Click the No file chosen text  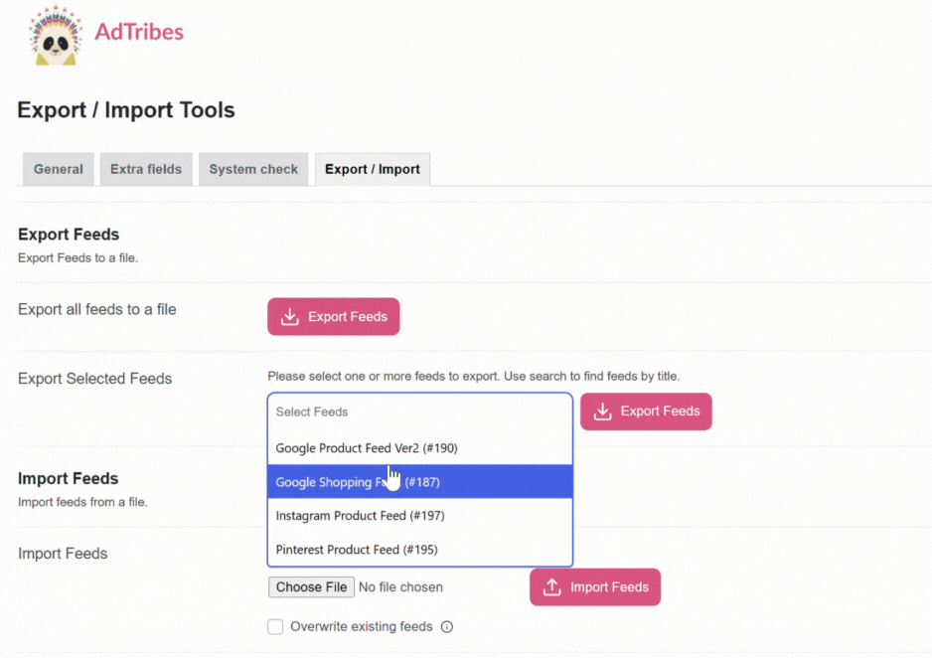tap(400, 587)
